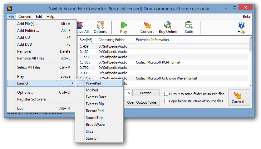Screen dimensions: 261x149
Task: Enable Output to same folder as source files
Action: tap(166, 94)
